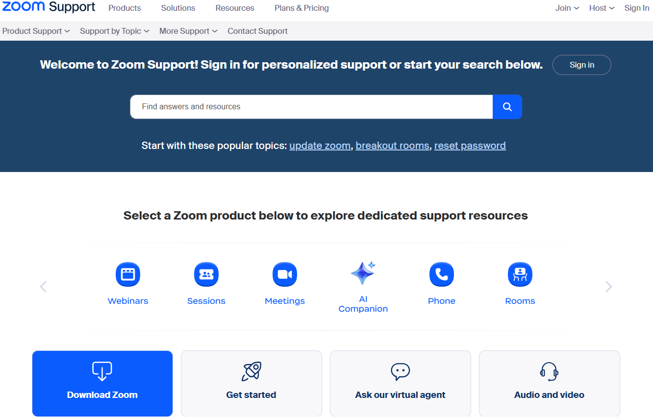Viewport: 653px width, 418px height.
Task: Open Ask our virtual agent
Action: (x=400, y=384)
